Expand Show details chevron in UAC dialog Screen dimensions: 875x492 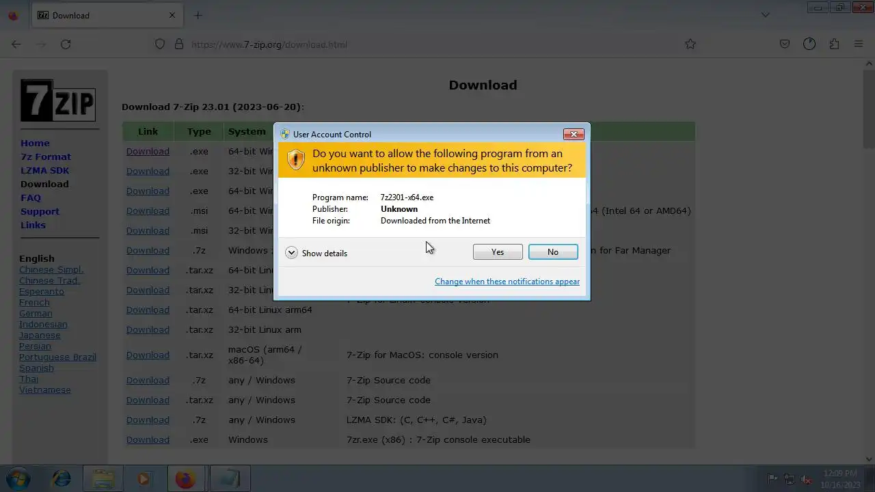[x=291, y=253]
